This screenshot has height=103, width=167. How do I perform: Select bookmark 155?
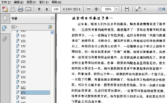(x=23, y=62)
